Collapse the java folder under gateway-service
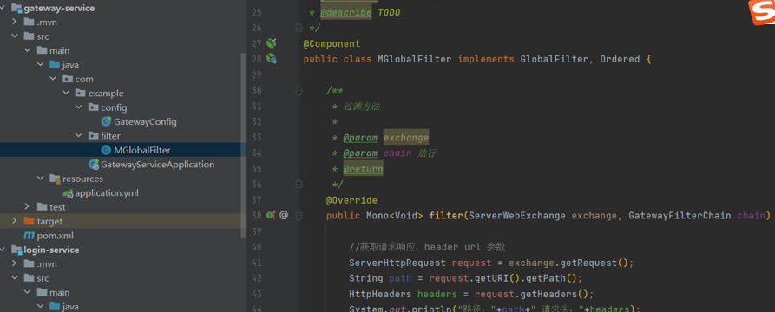Viewport: 775px width, 312px height. [x=40, y=65]
